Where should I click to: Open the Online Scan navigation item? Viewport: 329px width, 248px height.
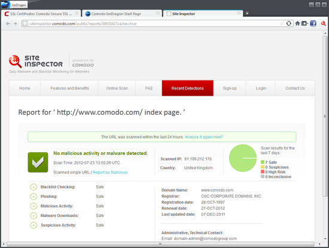(117, 88)
